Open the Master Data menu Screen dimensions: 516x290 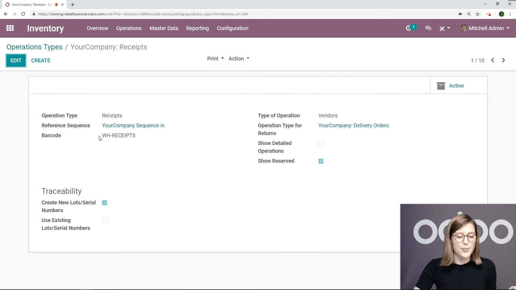164,28
